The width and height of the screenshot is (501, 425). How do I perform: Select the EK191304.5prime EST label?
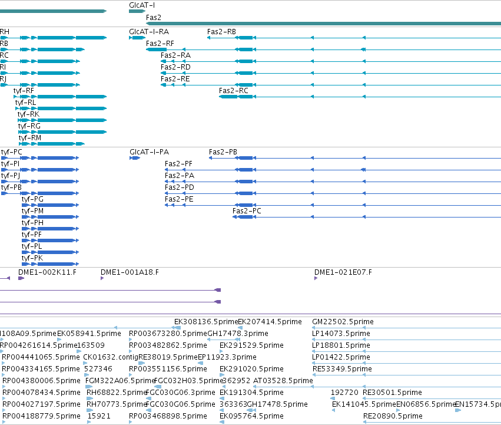pyautogui.click(x=251, y=393)
